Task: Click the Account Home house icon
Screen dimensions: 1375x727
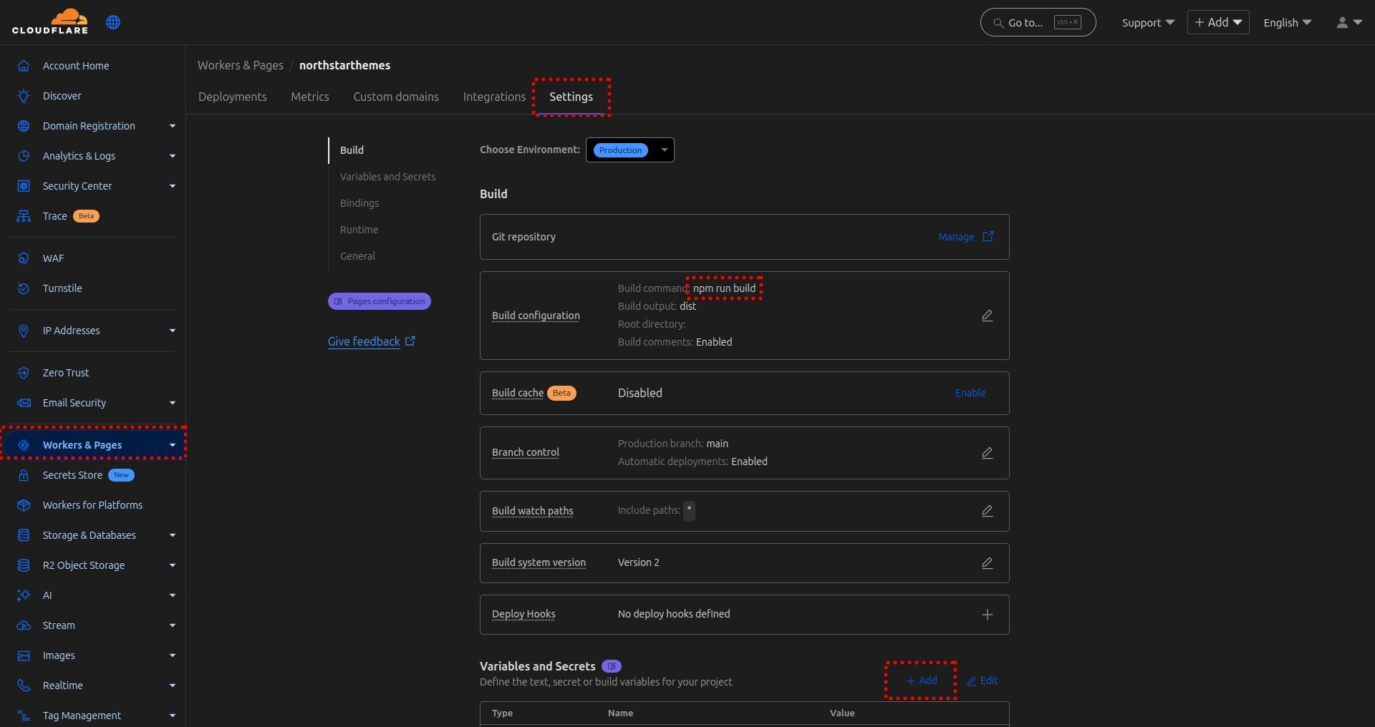Action: 24,66
